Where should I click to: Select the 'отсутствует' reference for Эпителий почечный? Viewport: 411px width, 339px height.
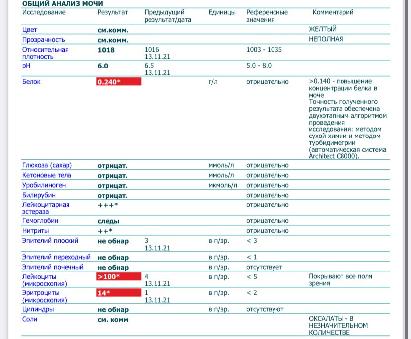(x=264, y=267)
